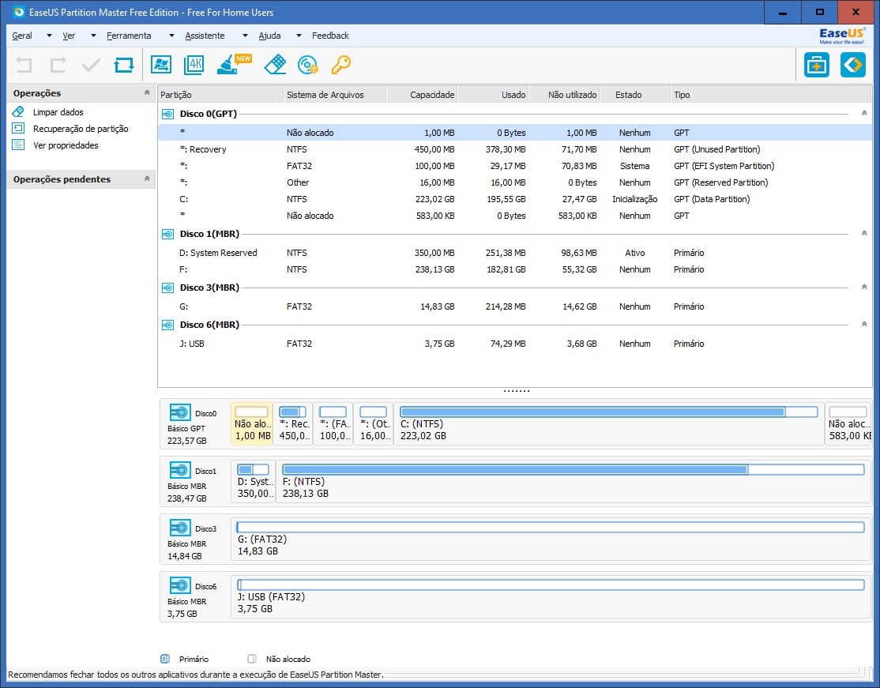This screenshot has height=688, width=880.
Task: Click the Disco 0(GPT) disk icon in list
Action: click(x=167, y=114)
